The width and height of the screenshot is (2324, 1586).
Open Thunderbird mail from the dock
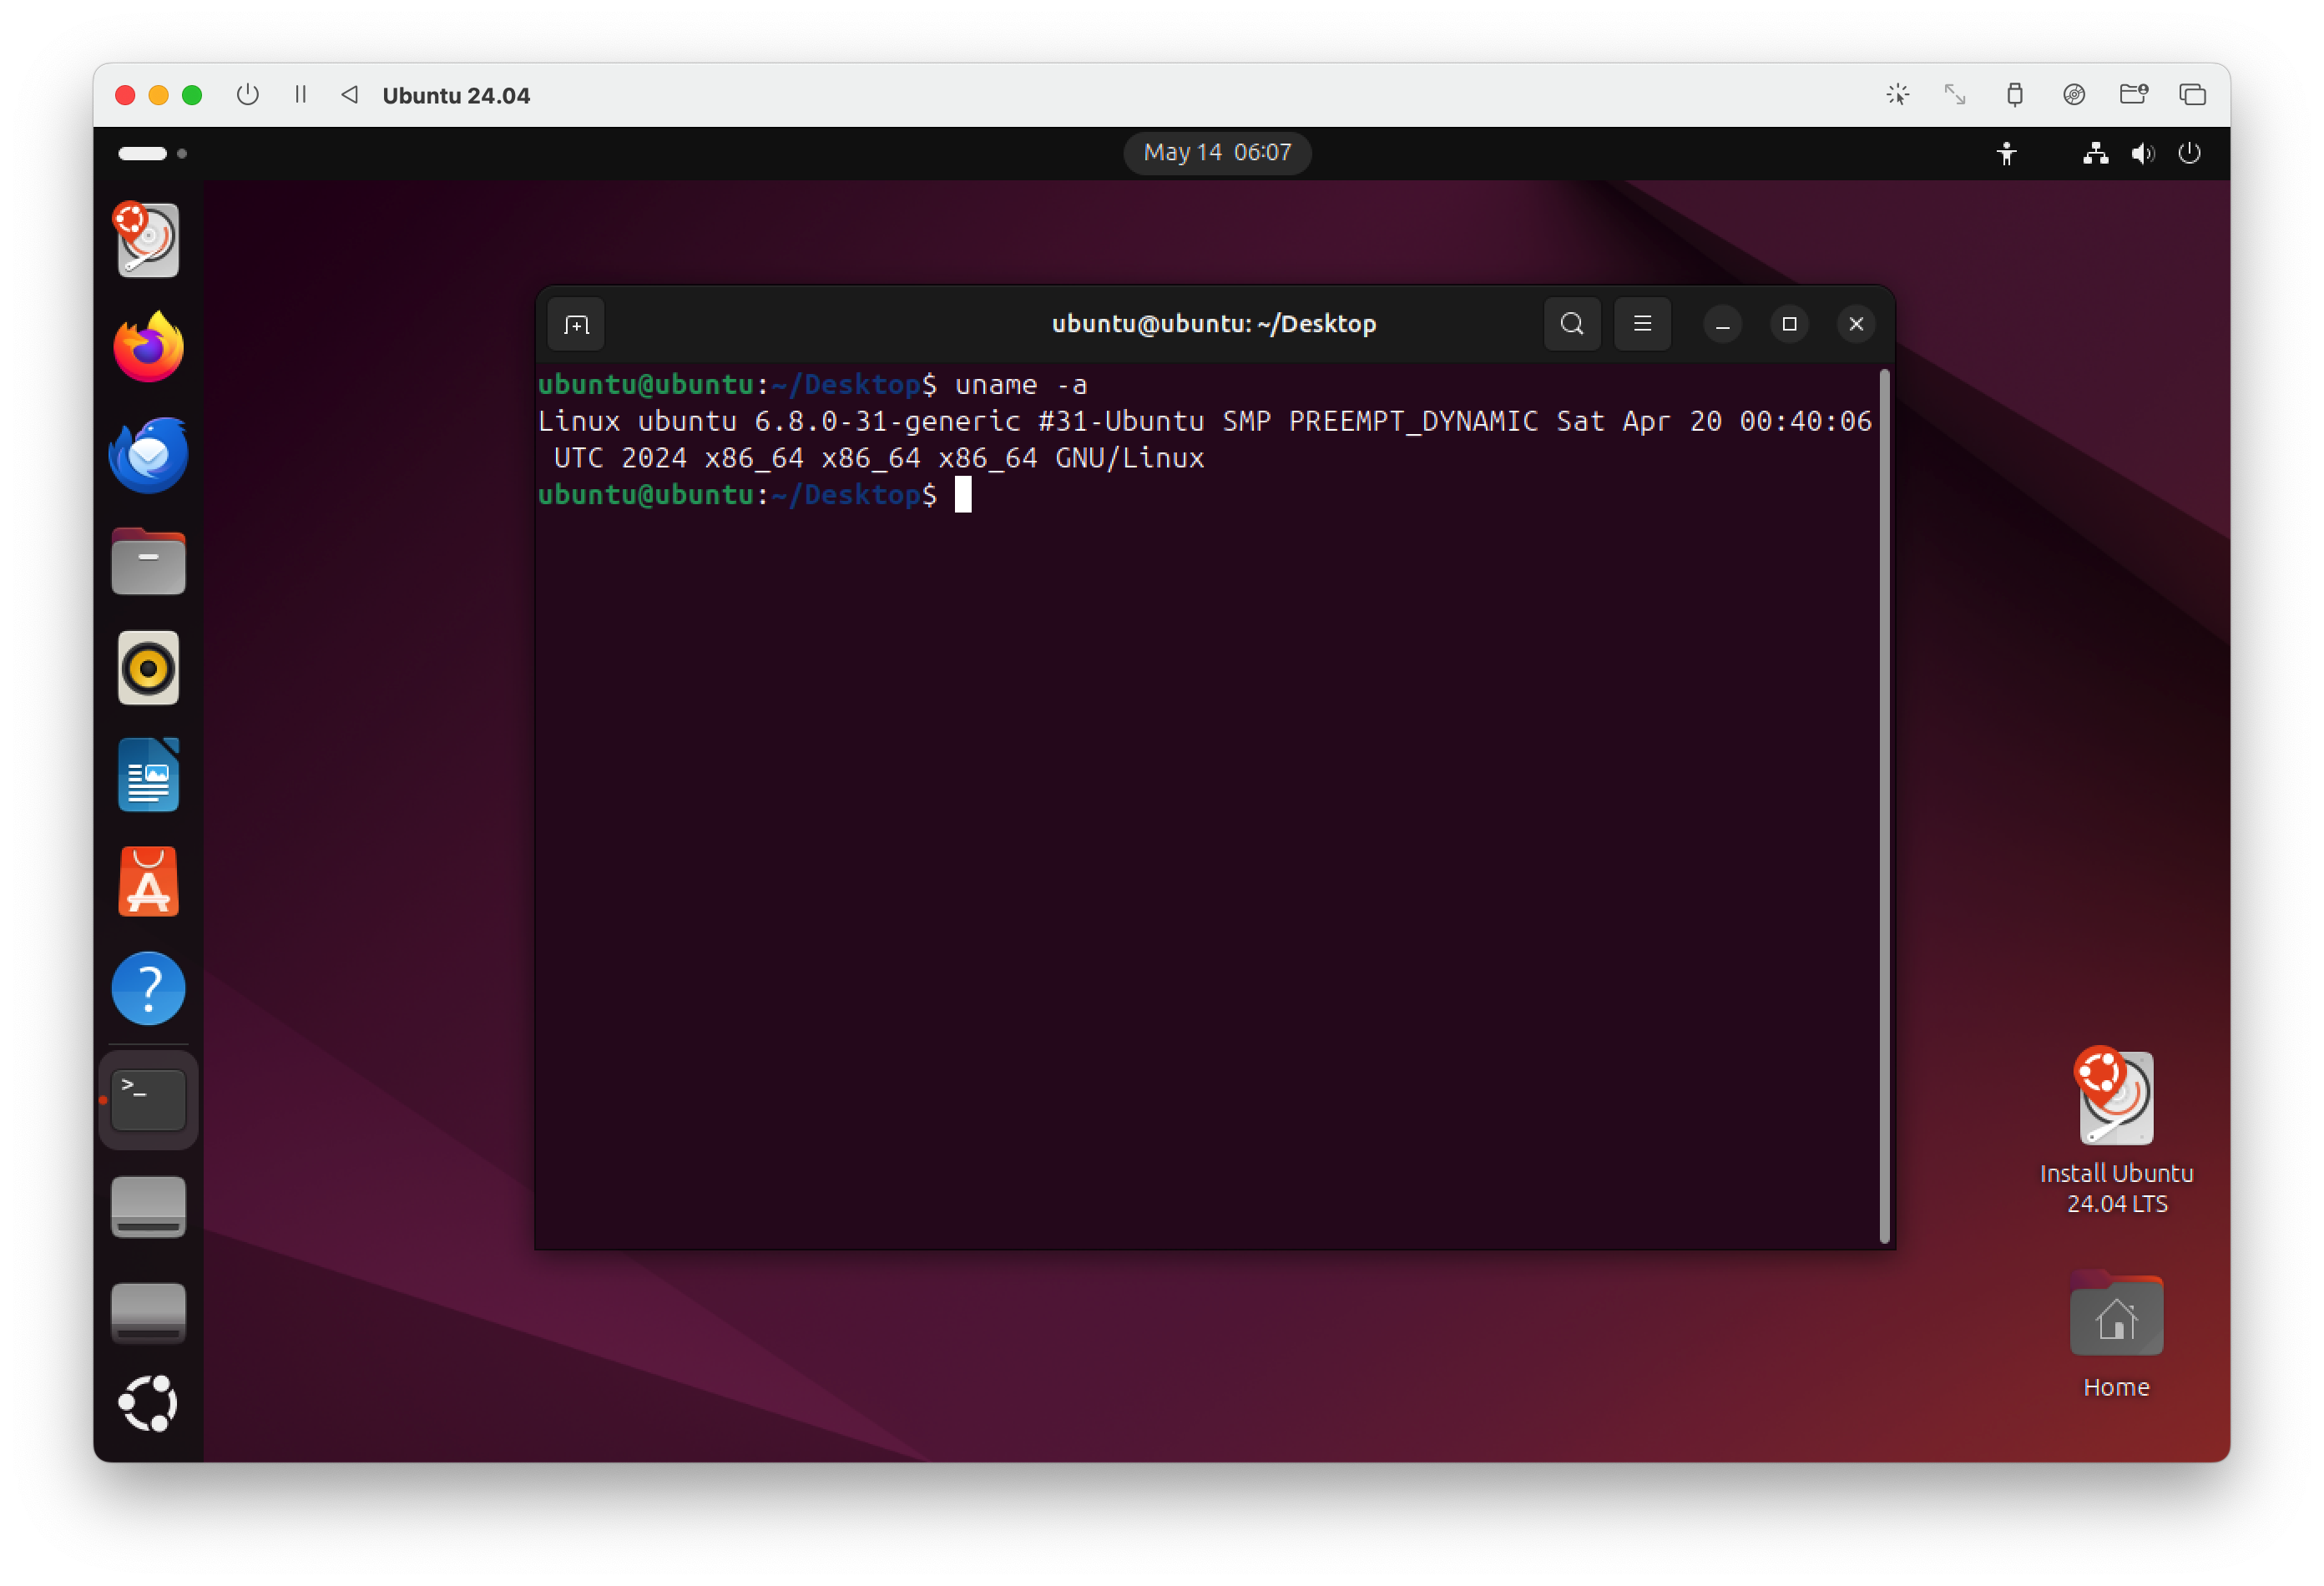coord(148,455)
